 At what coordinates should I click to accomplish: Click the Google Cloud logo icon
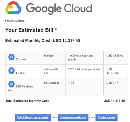[13, 8]
